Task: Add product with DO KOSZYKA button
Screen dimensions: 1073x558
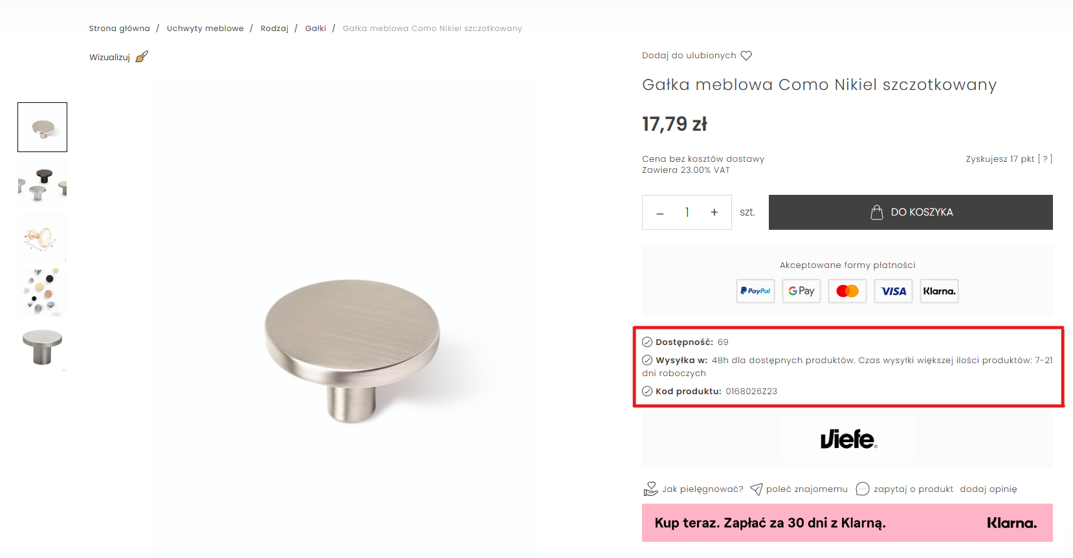Action: [911, 212]
